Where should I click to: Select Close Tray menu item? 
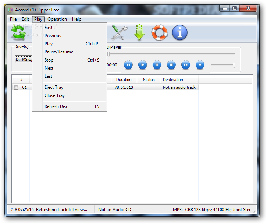[69, 95]
